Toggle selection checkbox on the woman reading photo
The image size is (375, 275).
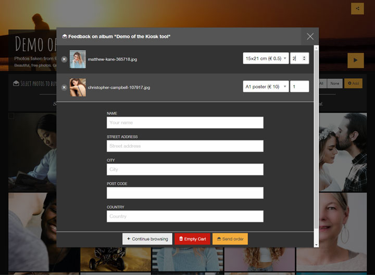[x=11, y=116]
